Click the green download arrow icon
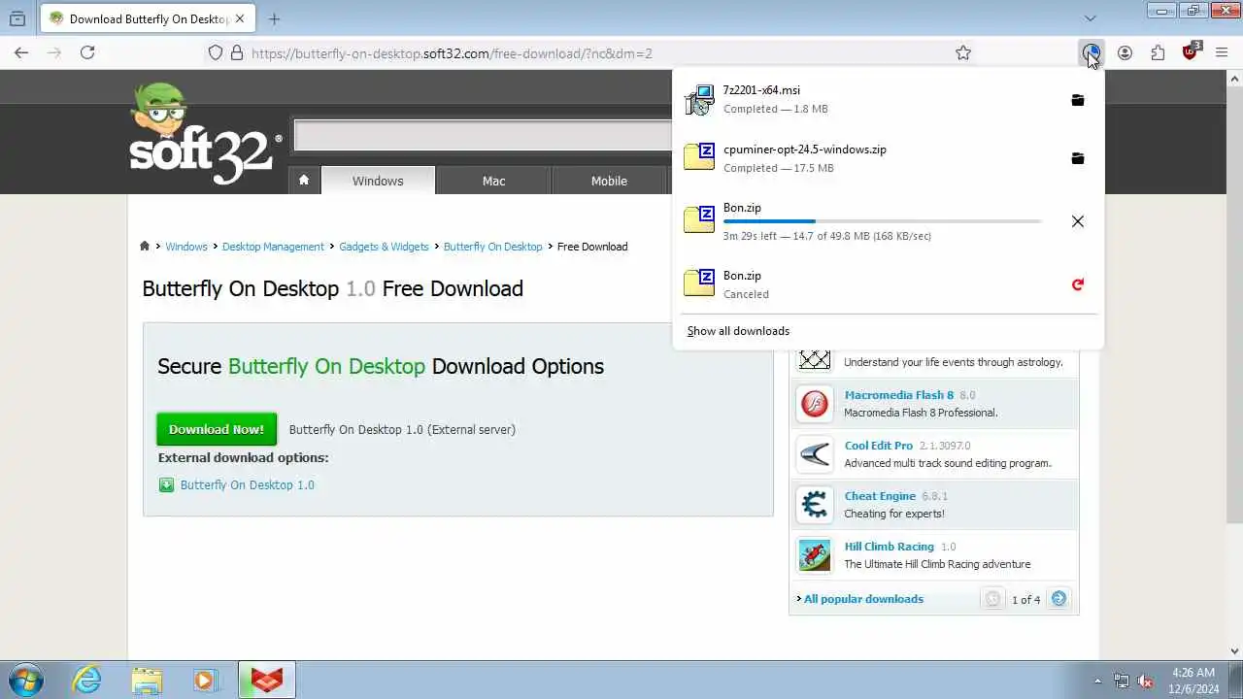 166,485
